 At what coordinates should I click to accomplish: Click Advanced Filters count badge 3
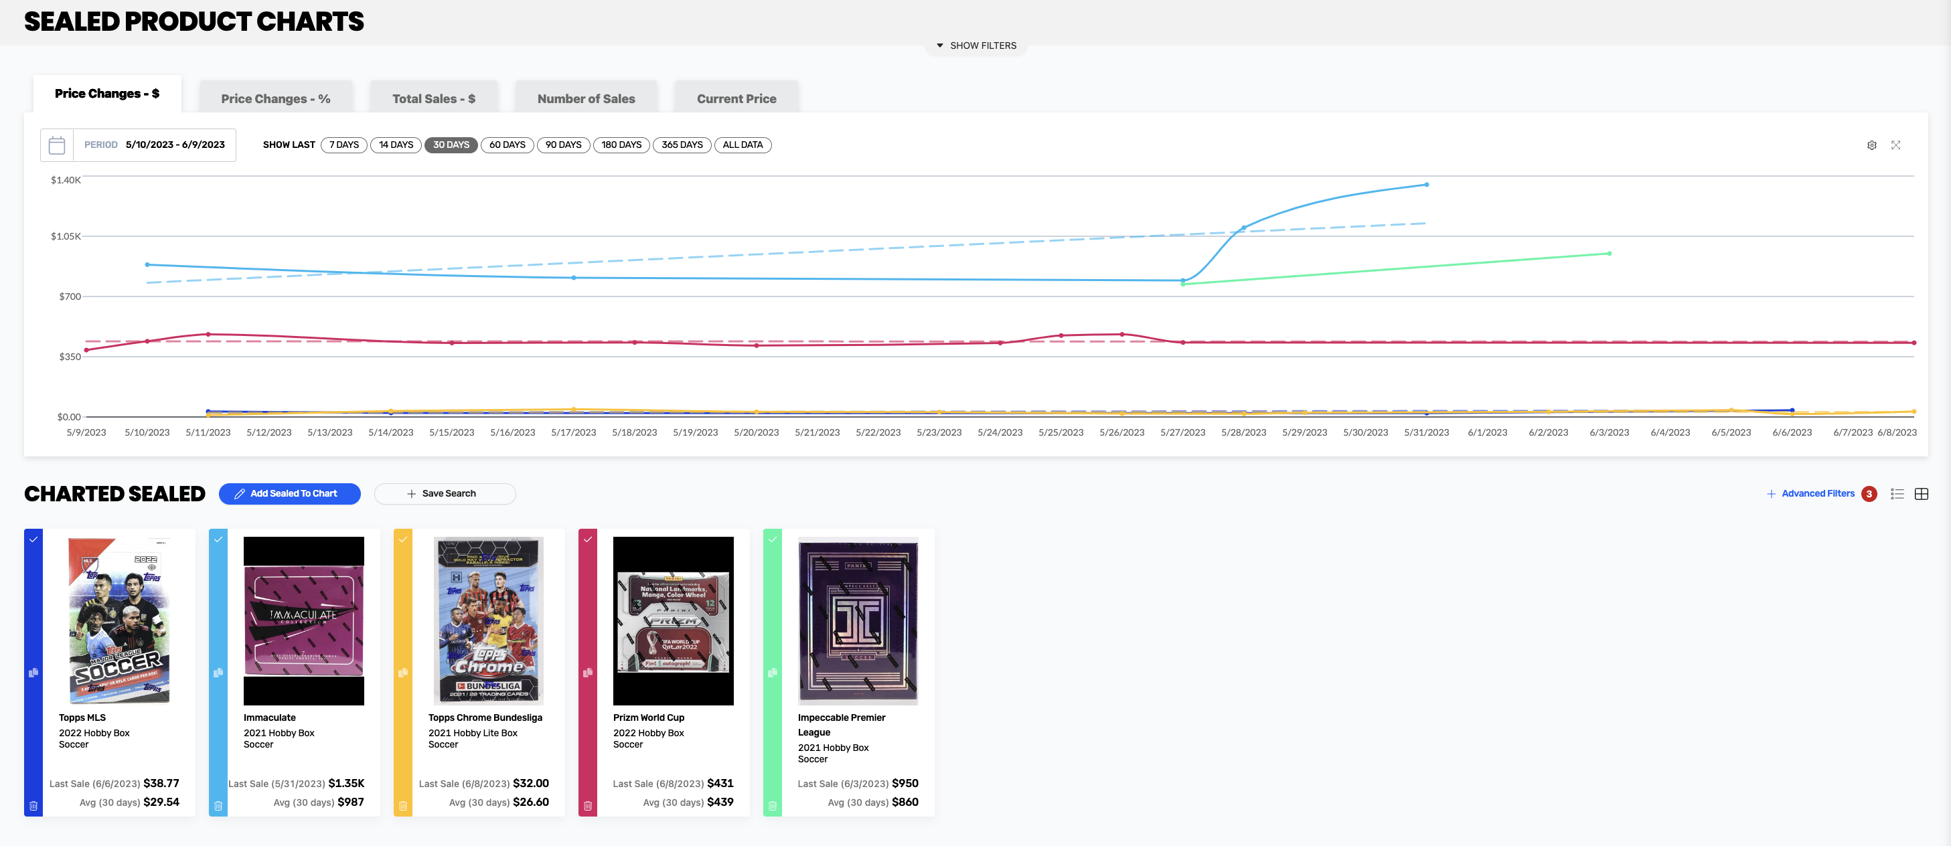(x=1869, y=494)
